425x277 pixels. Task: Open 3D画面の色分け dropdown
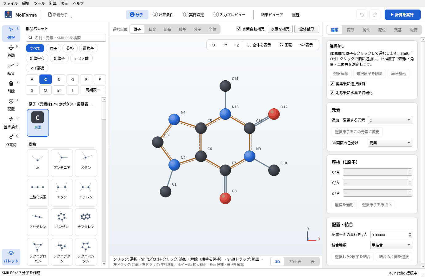(x=390, y=143)
